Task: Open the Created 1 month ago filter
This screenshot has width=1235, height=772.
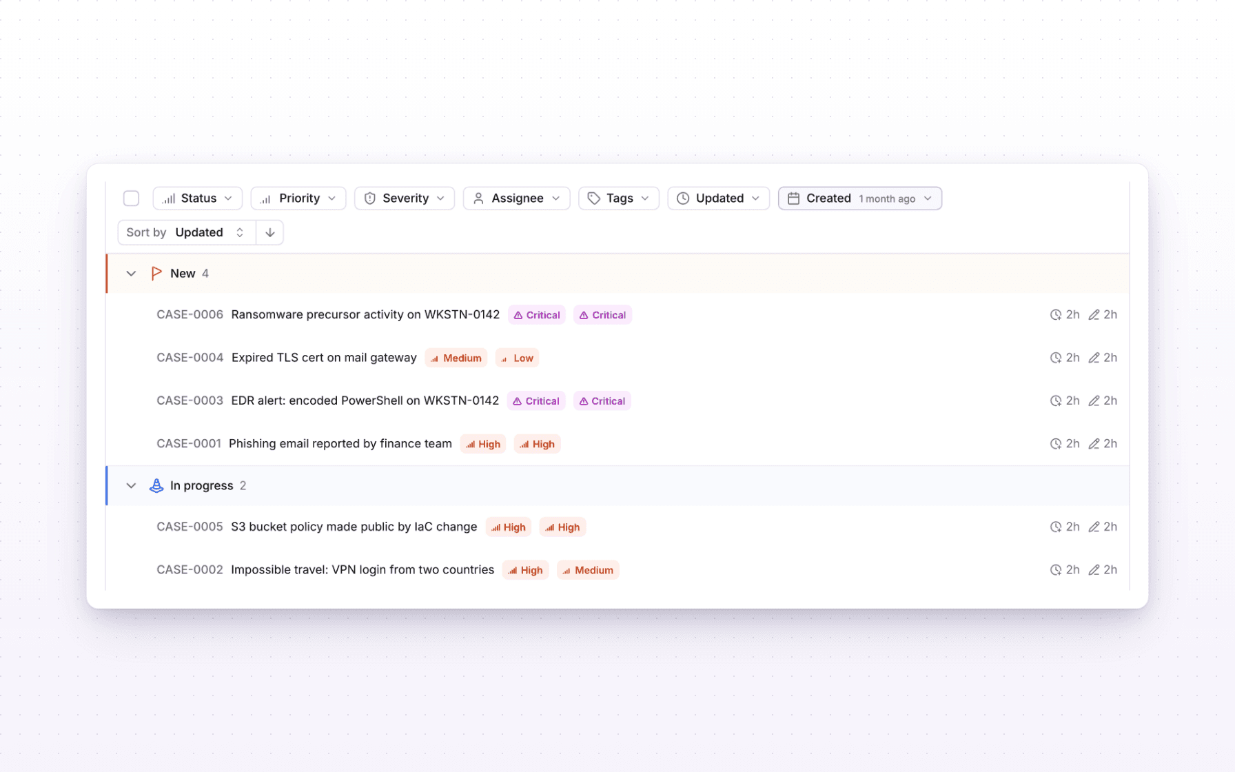Action: click(x=860, y=199)
